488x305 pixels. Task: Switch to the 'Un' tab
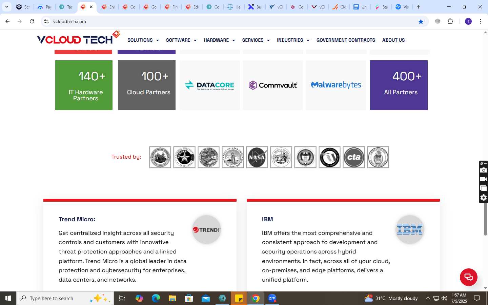tap(360, 7)
